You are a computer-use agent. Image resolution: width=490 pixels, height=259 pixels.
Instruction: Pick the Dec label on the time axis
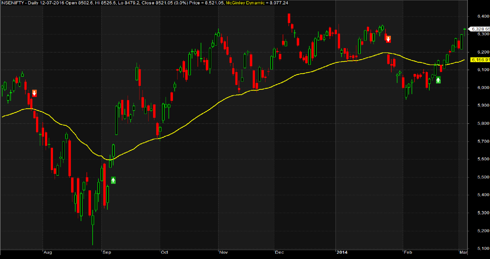click(x=279, y=253)
